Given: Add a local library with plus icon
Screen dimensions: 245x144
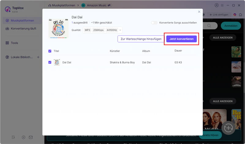Looking at the screenshot, I should pos(38,57).
